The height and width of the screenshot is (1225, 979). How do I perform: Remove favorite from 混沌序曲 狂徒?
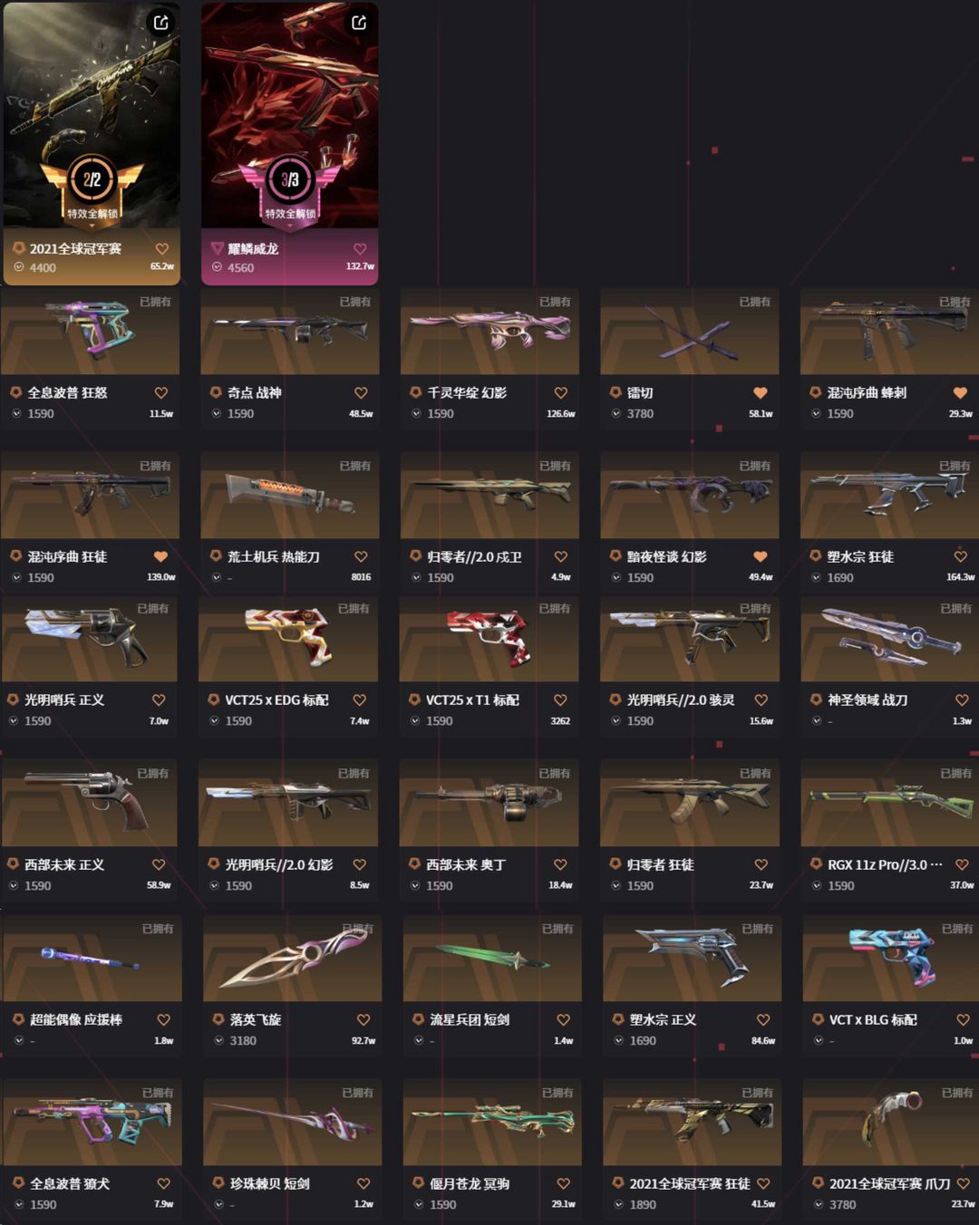tap(161, 556)
